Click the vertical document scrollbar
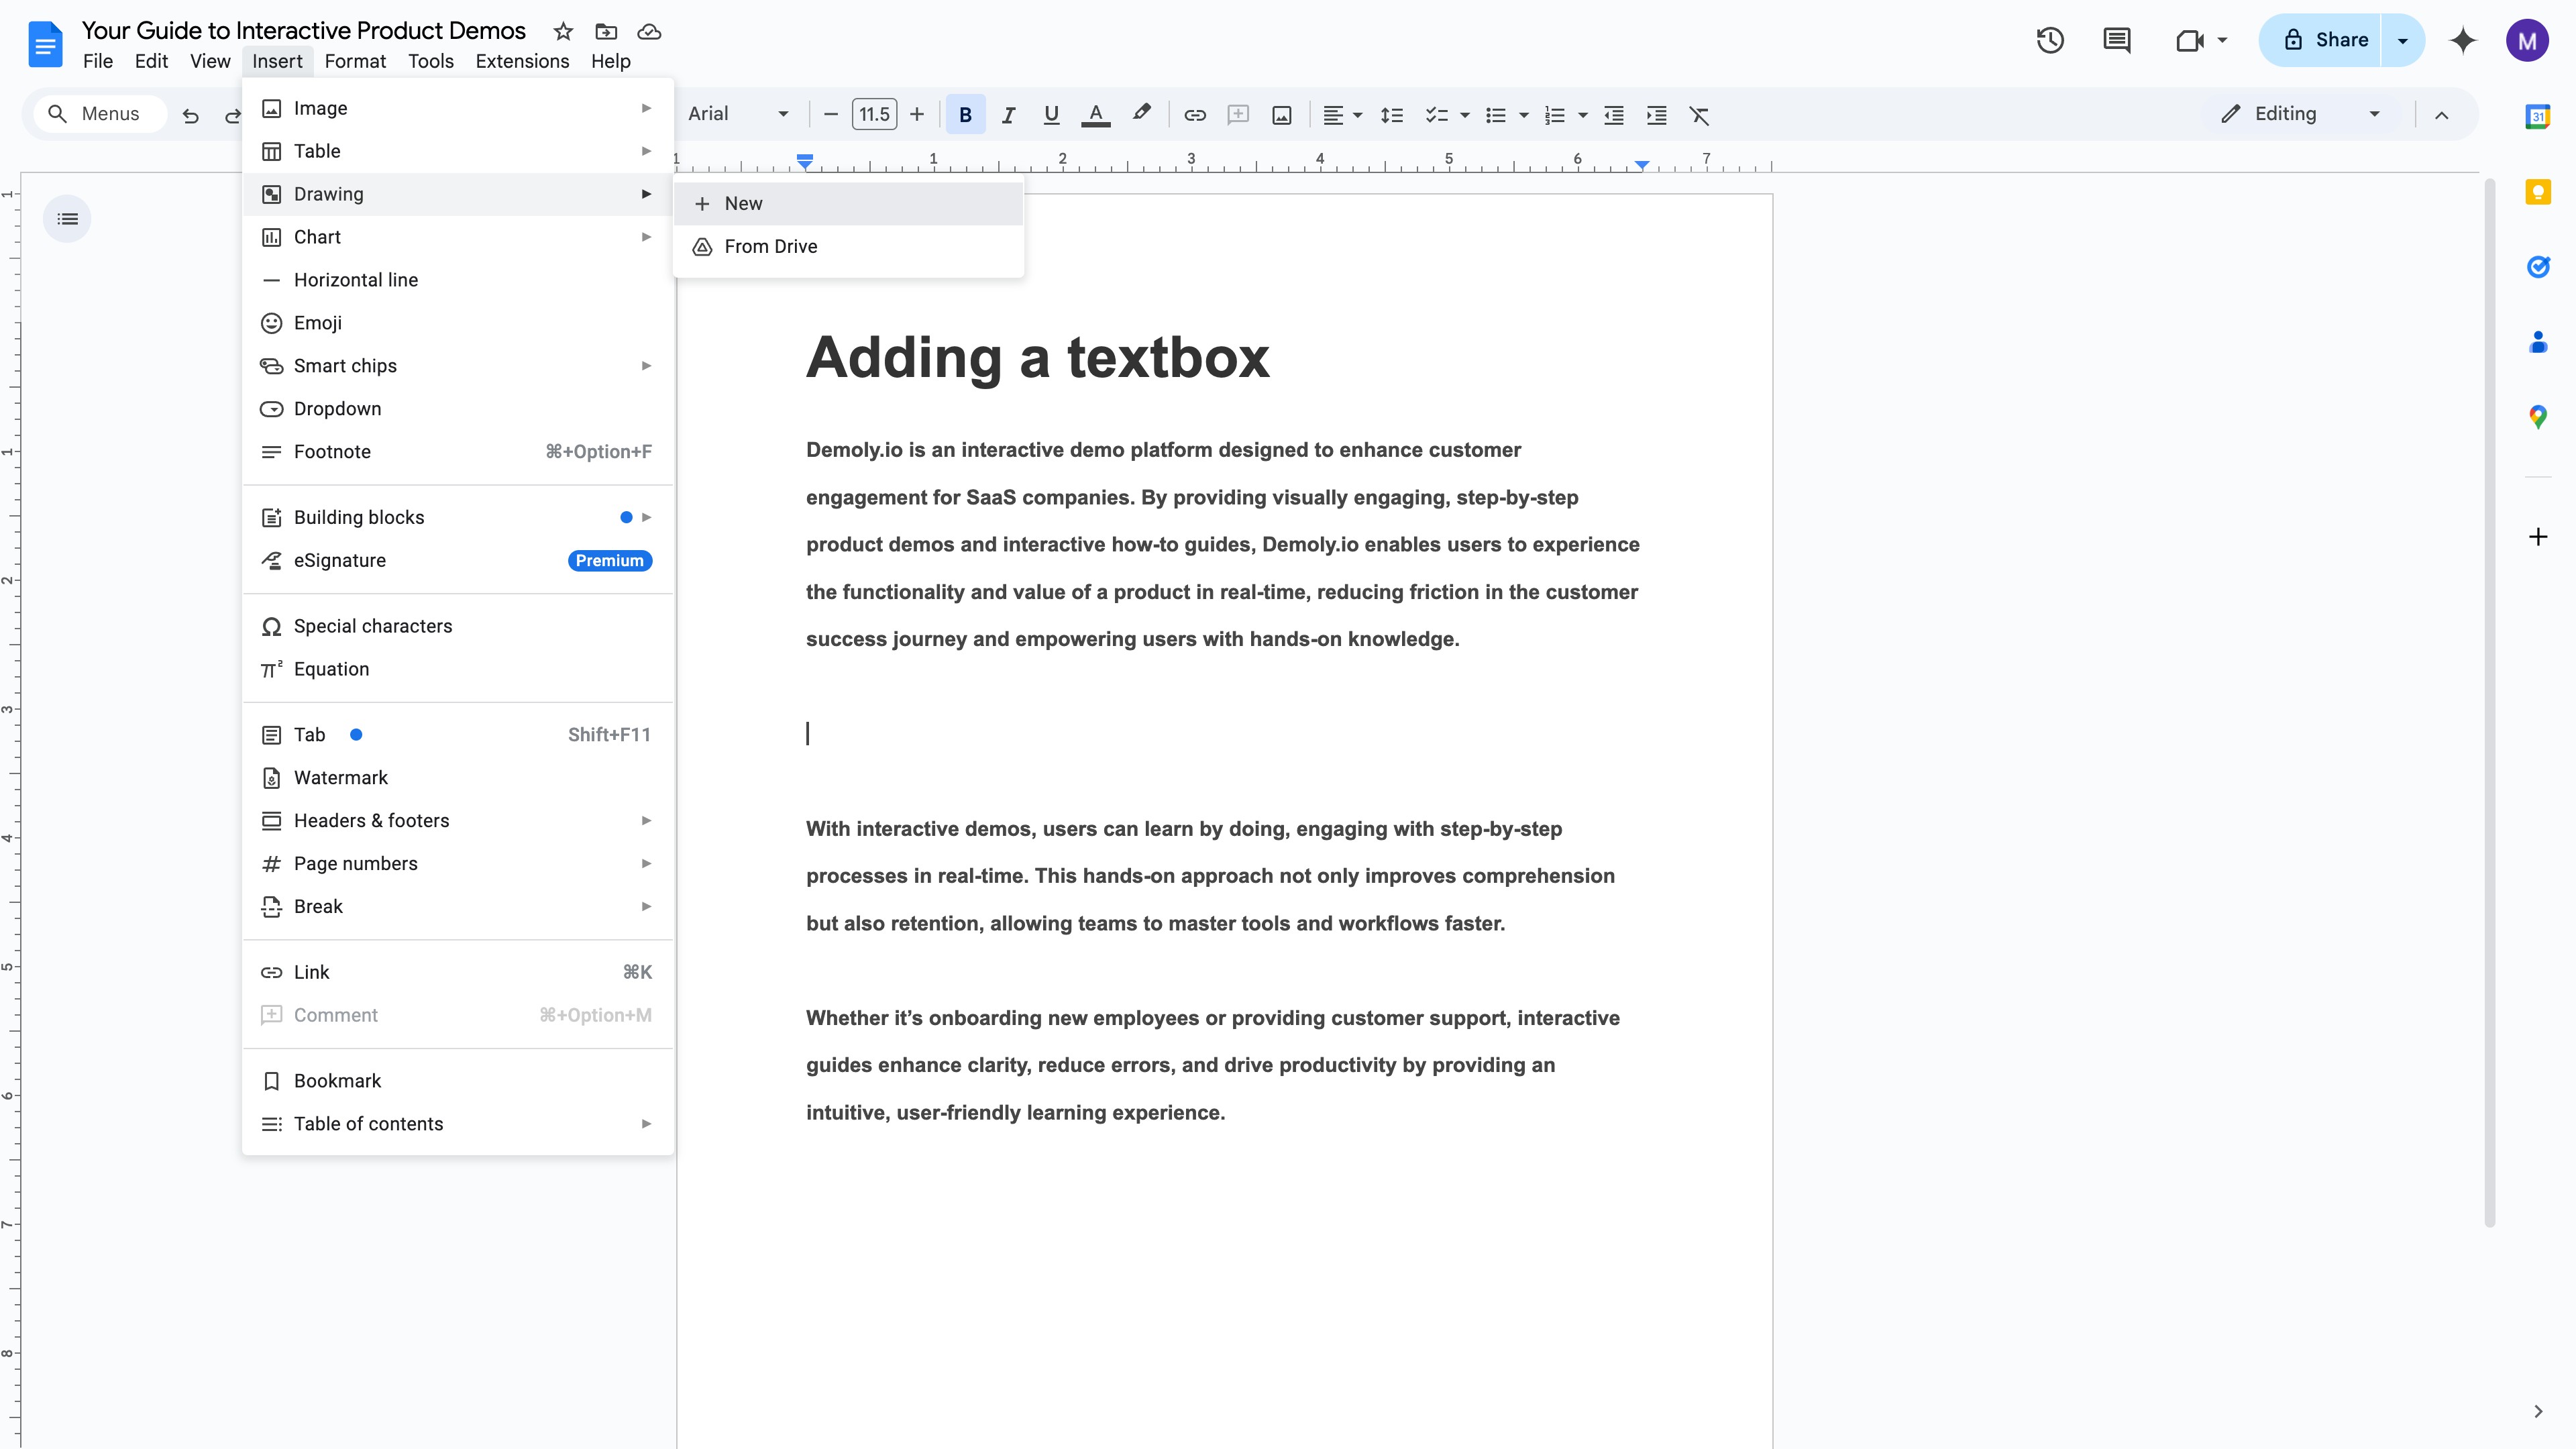Viewport: 2576px width, 1449px height. (2490, 702)
